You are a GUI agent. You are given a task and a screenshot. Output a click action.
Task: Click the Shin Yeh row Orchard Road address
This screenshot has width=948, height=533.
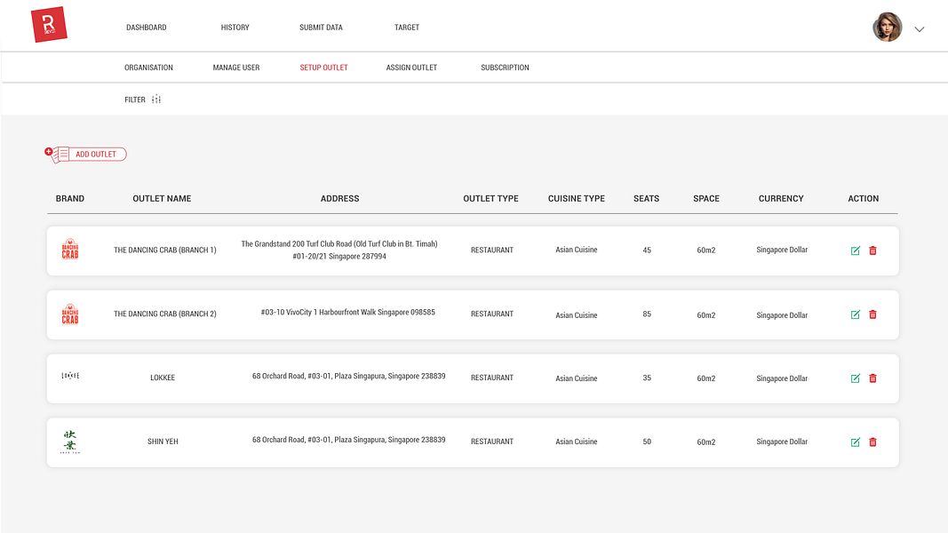[349, 440]
